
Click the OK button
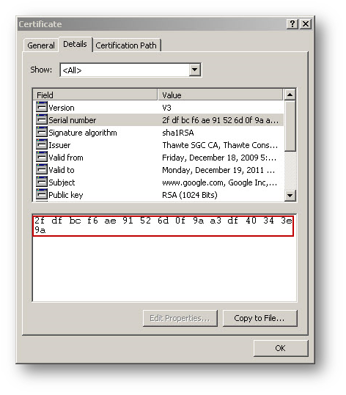click(281, 348)
